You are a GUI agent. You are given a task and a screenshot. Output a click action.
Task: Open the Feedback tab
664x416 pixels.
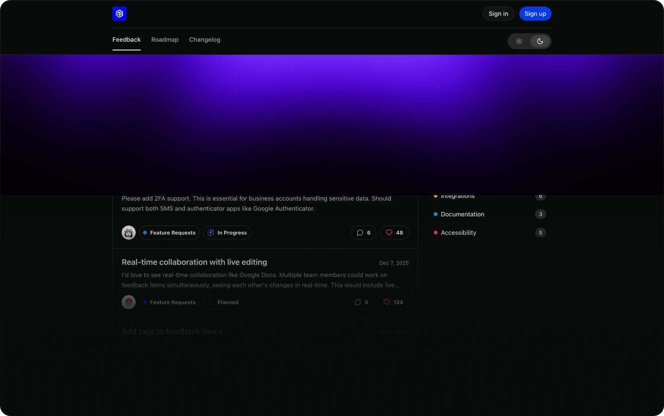pyautogui.click(x=126, y=39)
